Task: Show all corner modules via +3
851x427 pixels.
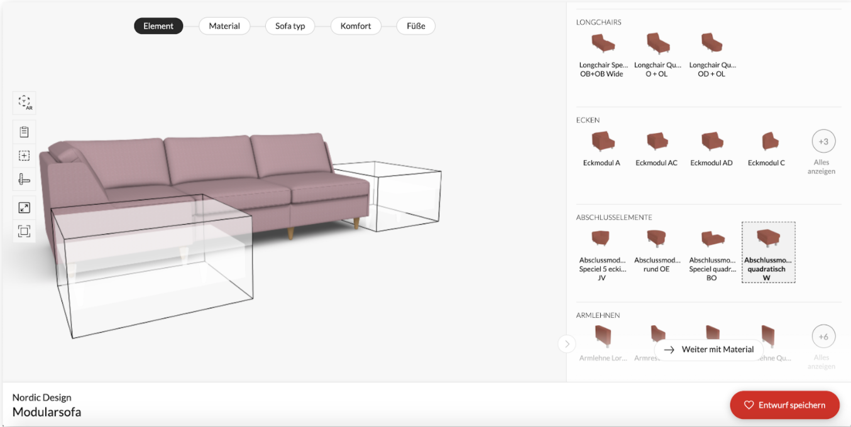Action: tap(823, 143)
